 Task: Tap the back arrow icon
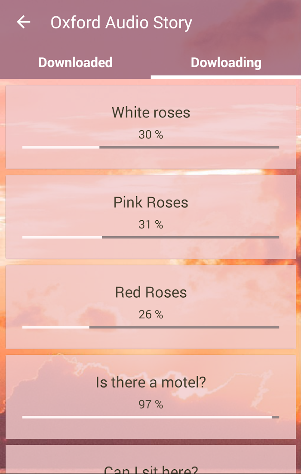click(x=23, y=22)
